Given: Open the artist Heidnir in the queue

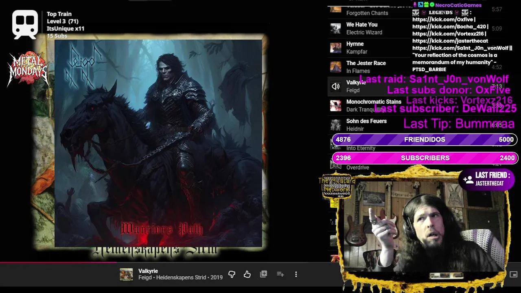Looking at the screenshot, I should 355,129.
